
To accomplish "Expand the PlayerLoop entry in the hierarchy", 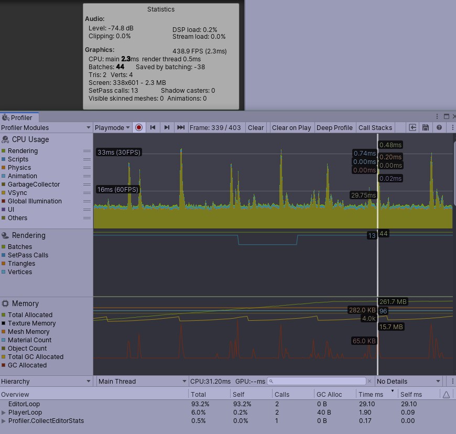I will click(4, 413).
